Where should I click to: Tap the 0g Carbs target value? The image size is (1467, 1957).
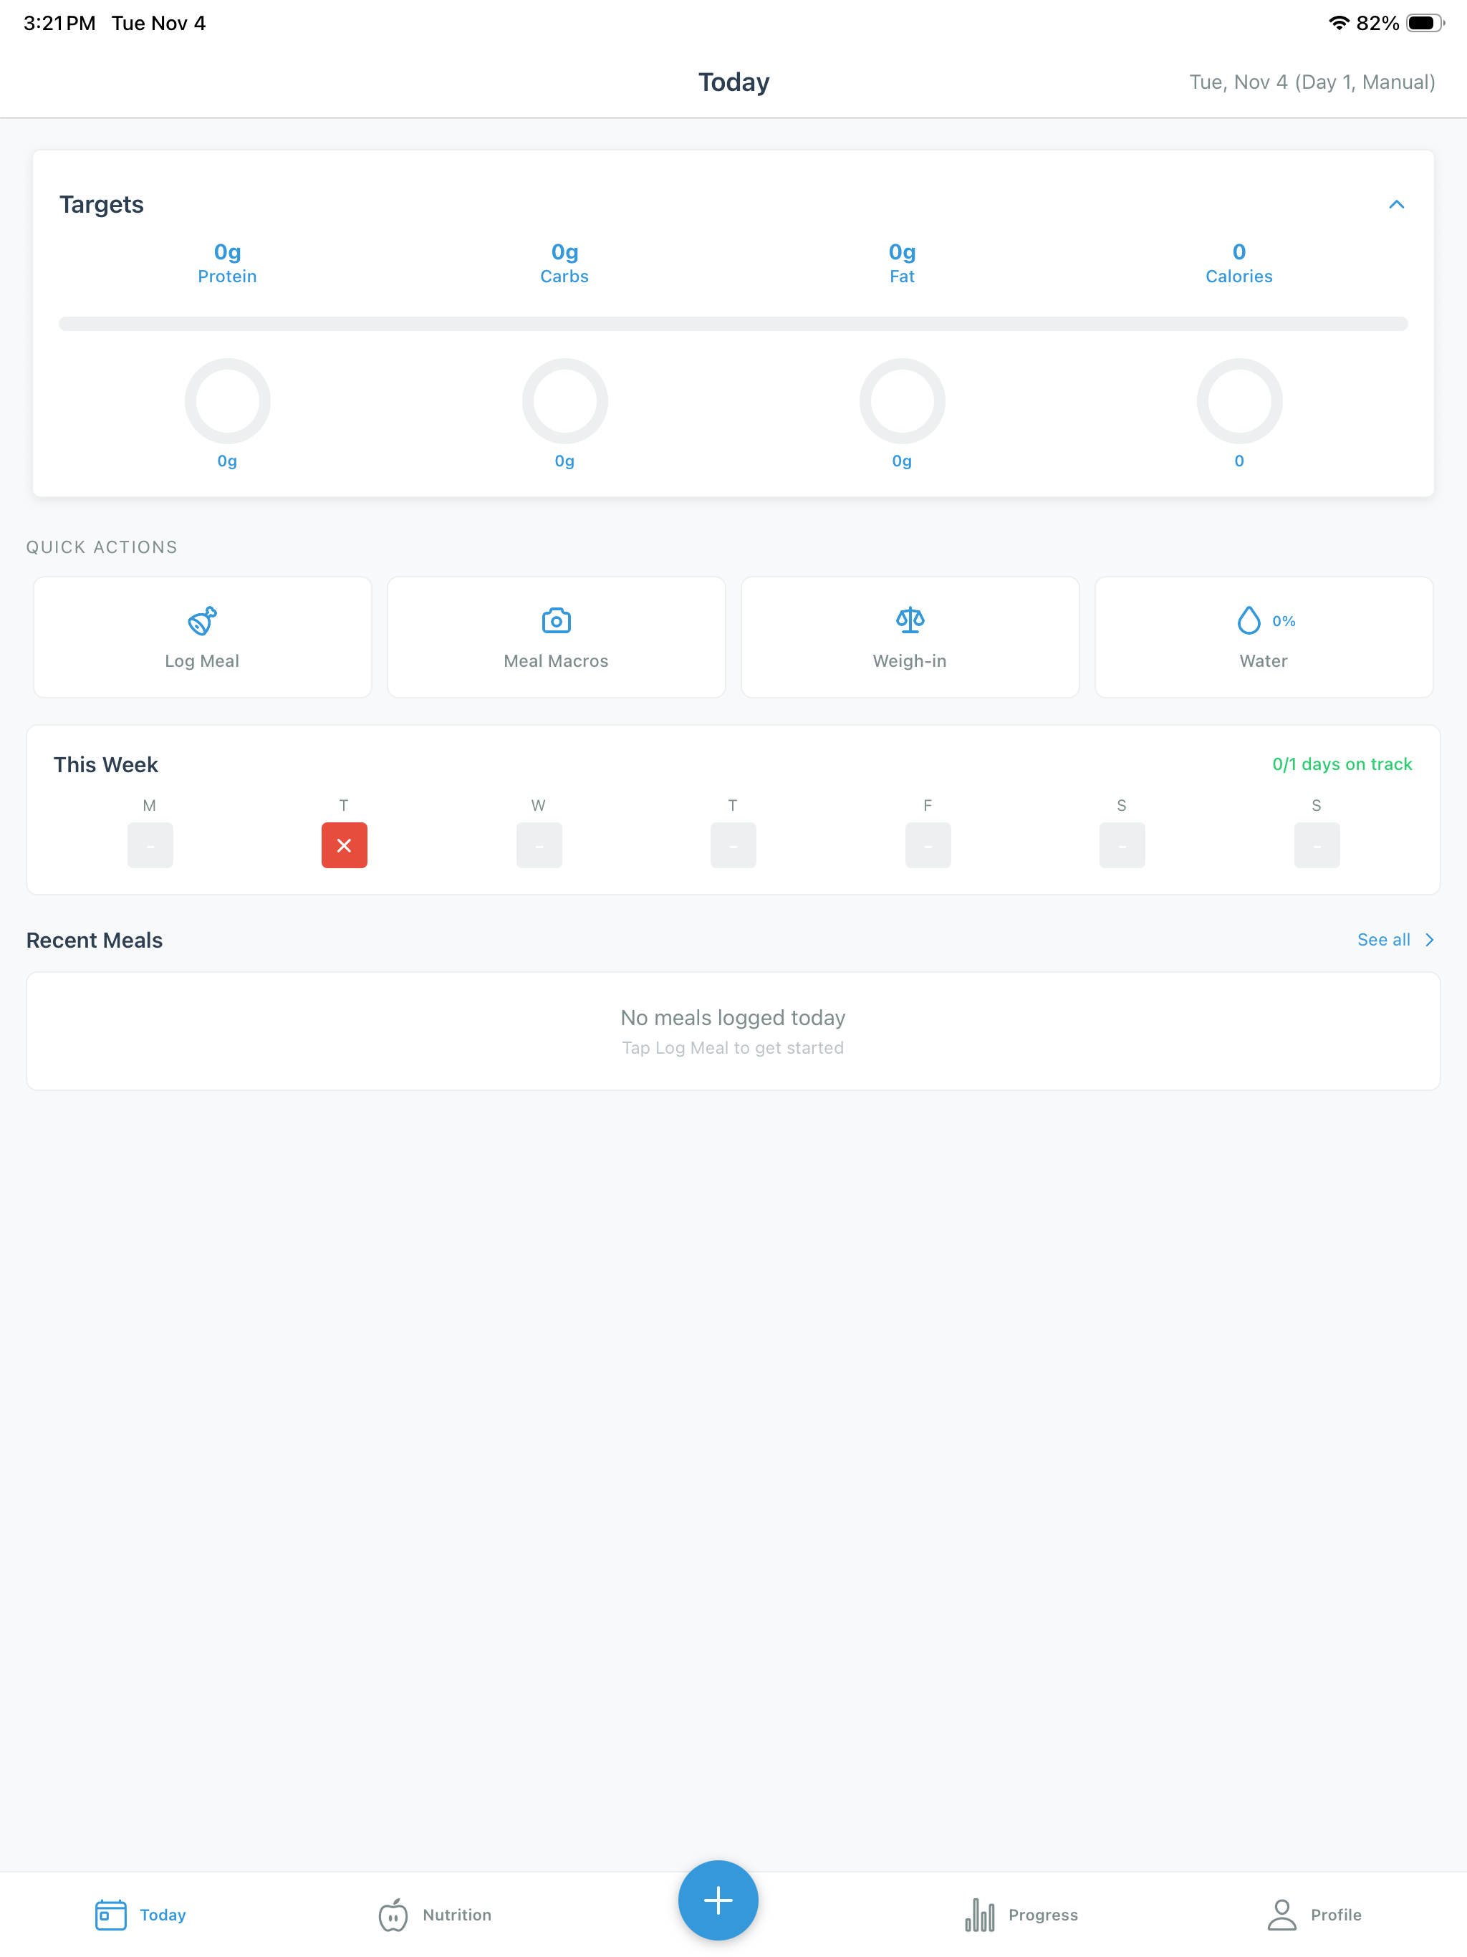point(564,252)
